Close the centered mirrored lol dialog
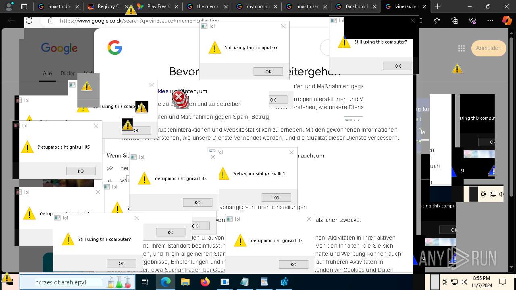 [213, 157]
